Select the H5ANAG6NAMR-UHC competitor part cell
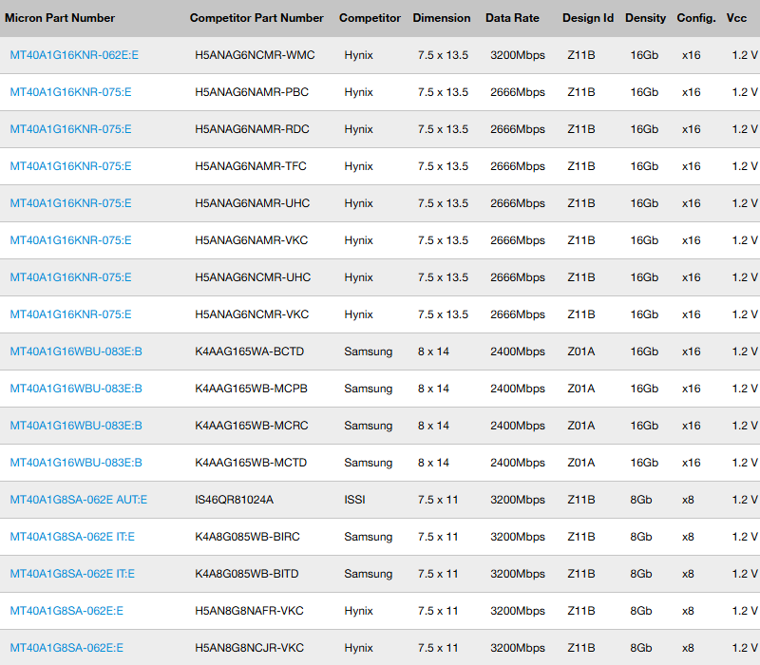The image size is (760, 665). coord(252,203)
